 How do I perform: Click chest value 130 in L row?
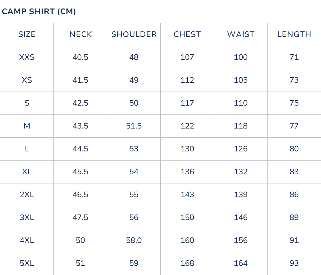pos(187,149)
